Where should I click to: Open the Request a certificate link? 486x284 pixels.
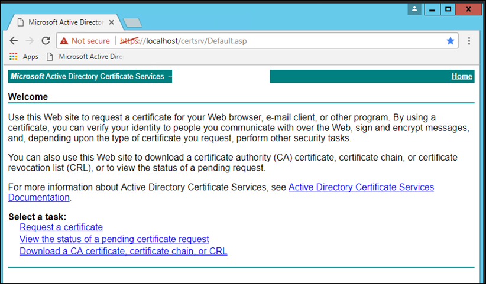click(x=61, y=227)
